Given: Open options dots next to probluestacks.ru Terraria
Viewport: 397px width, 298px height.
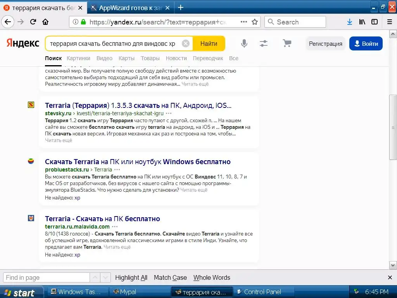Looking at the screenshot, I should click(x=117, y=170).
